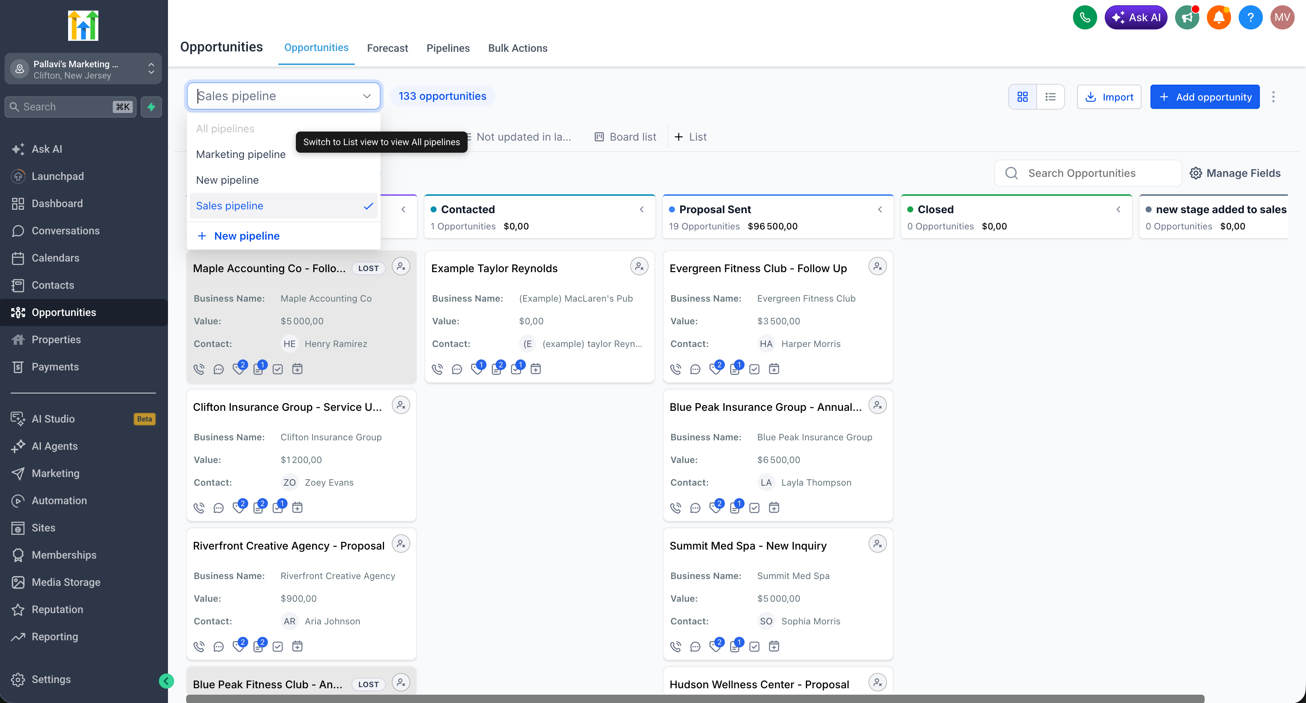1306x703 pixels.
Task: Collapse the Contacted stage column
Action: (641, 209)
